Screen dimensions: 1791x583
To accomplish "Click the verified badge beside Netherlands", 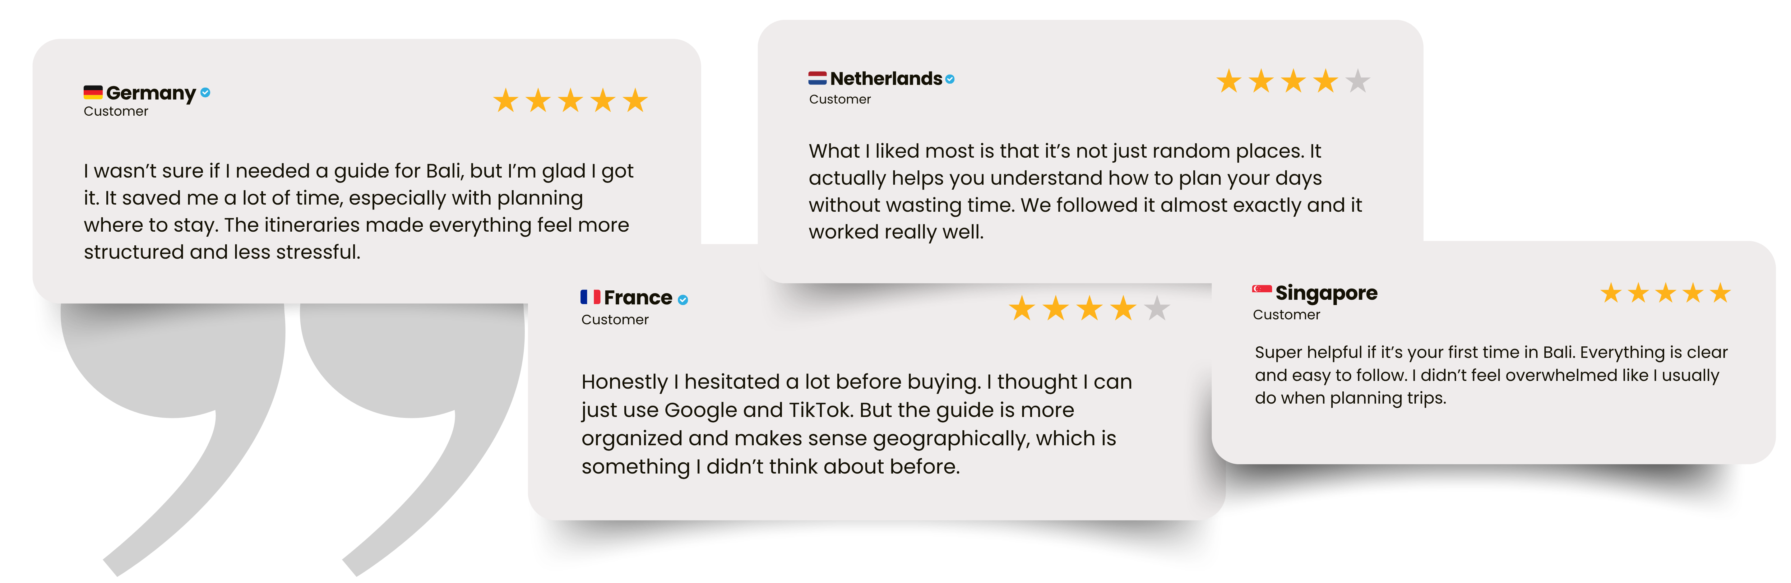I will 950,79.
